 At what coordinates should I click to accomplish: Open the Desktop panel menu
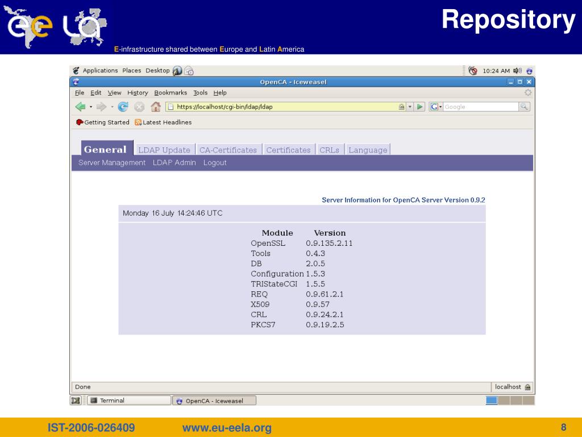click(157, 70)
